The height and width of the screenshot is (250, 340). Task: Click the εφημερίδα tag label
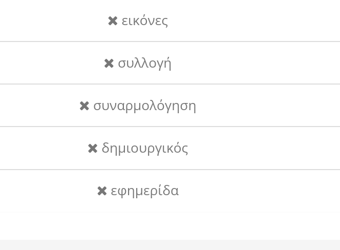[145, 191]
